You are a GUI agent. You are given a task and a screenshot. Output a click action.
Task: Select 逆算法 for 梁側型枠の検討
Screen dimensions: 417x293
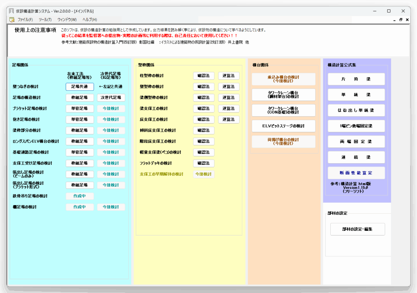(x=229, y=98)
